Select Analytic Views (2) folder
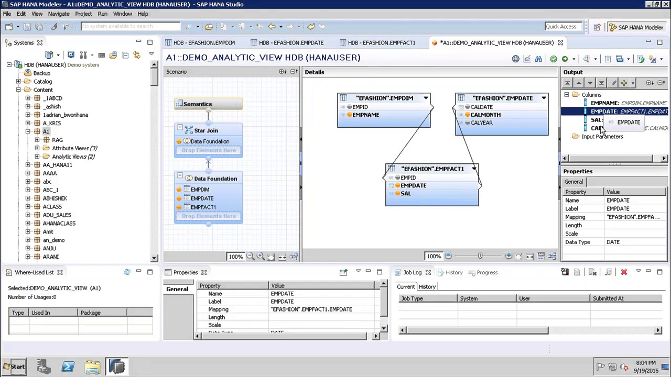Screen dimensions: 671x377 coord(73,157)
